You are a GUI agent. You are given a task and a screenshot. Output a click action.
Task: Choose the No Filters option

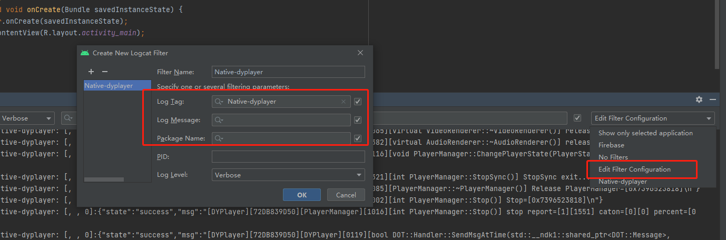(613, 157)
